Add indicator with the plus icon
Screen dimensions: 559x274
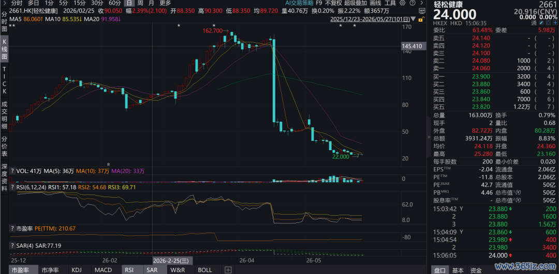[228, 270]
